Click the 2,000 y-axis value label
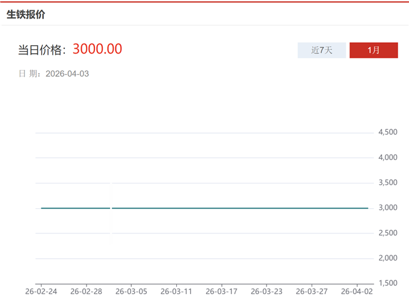The height and width of the screenshot is (296, 409). (x=387, y=258)
